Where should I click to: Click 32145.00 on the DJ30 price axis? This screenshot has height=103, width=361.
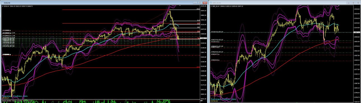click(203, 66)
